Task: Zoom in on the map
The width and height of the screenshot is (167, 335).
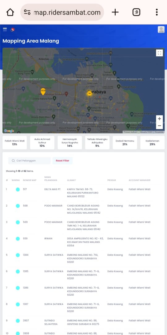Action: point(159,119)
